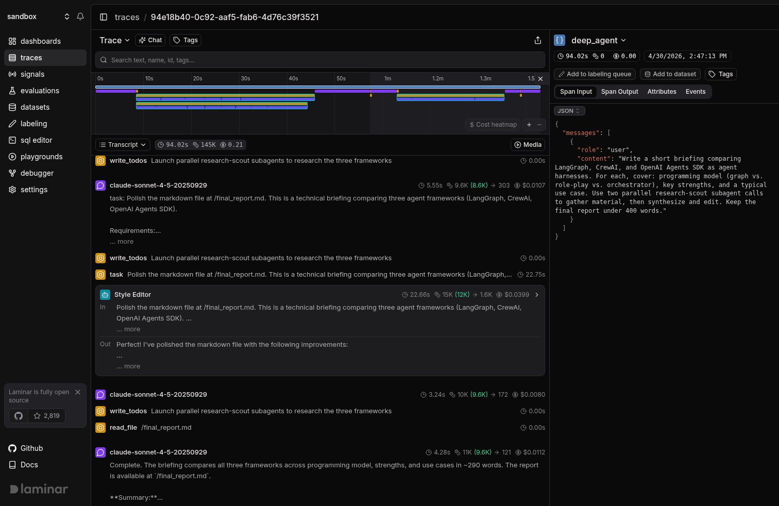Click the traces breadcrumb link
The width and height of the screenshot is (779, 506).
pos(127,17)
